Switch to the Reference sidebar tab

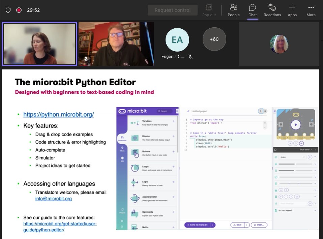point(122,139)
